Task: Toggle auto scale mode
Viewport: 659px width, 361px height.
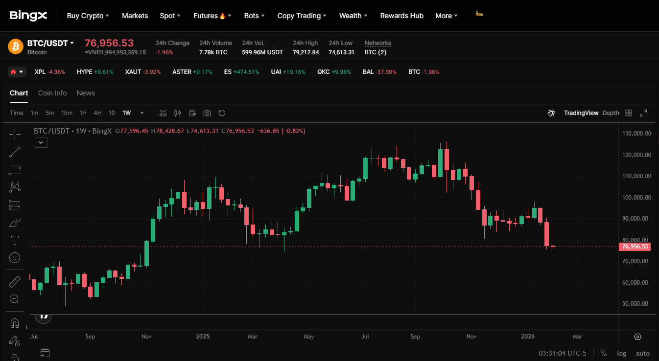Action: (643, 353)
